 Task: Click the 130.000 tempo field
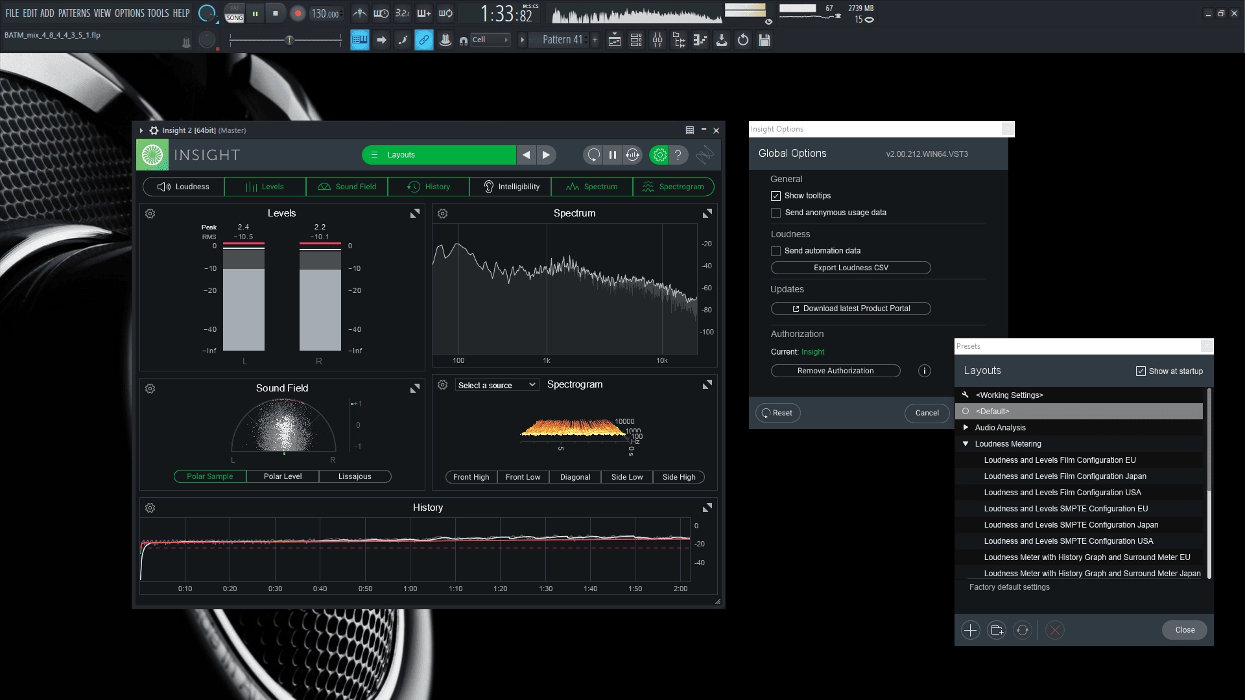coord(326,14)
